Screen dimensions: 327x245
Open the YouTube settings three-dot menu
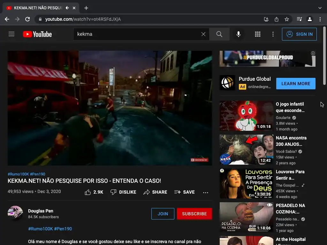[273, 34]
